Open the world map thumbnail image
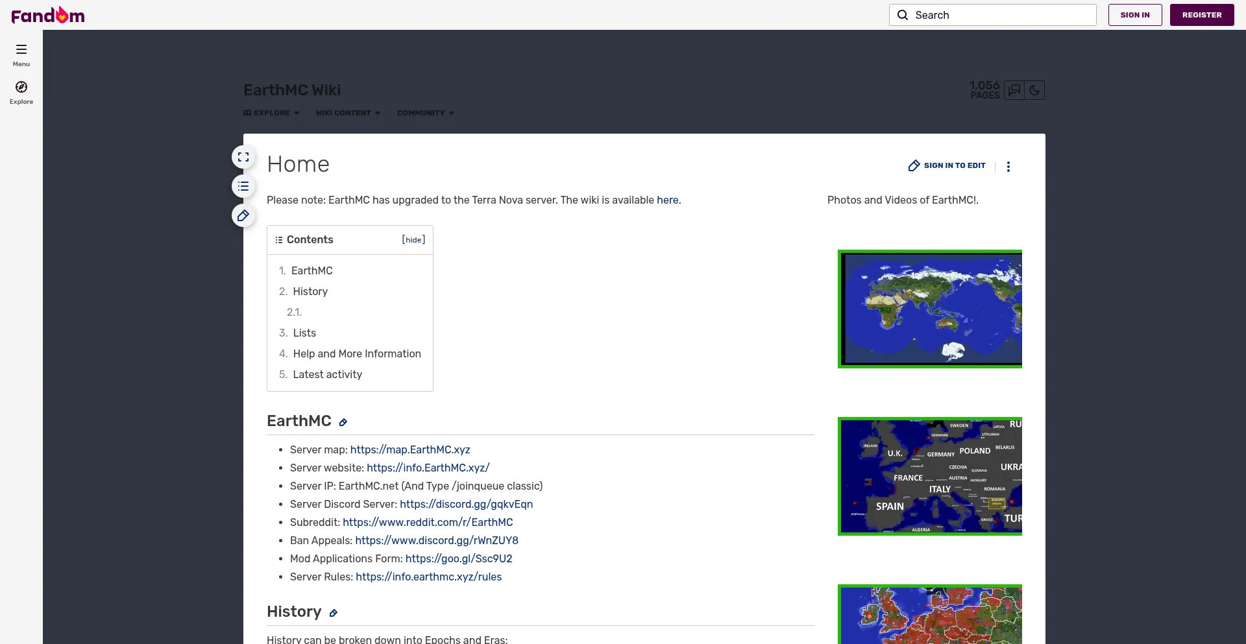The image size is (1246, 644). coord(930,309)
